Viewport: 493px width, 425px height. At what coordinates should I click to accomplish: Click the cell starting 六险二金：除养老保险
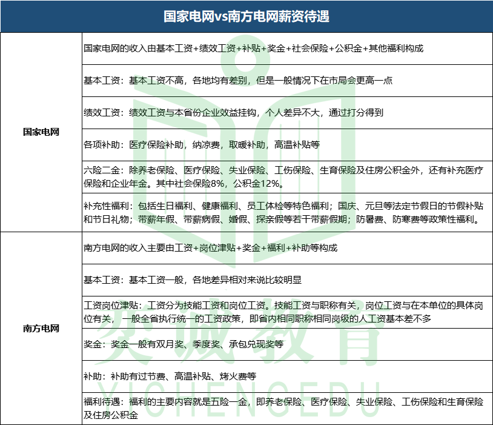click(287, 177)
